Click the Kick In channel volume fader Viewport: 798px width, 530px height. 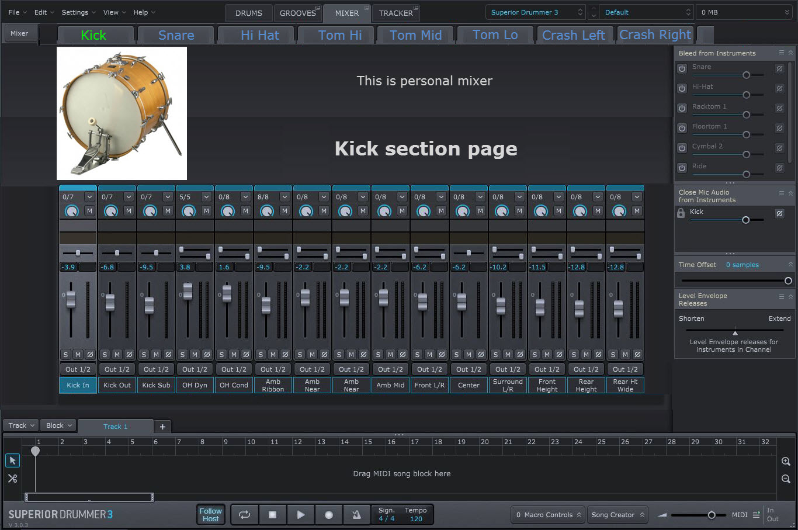coord(71,299)
